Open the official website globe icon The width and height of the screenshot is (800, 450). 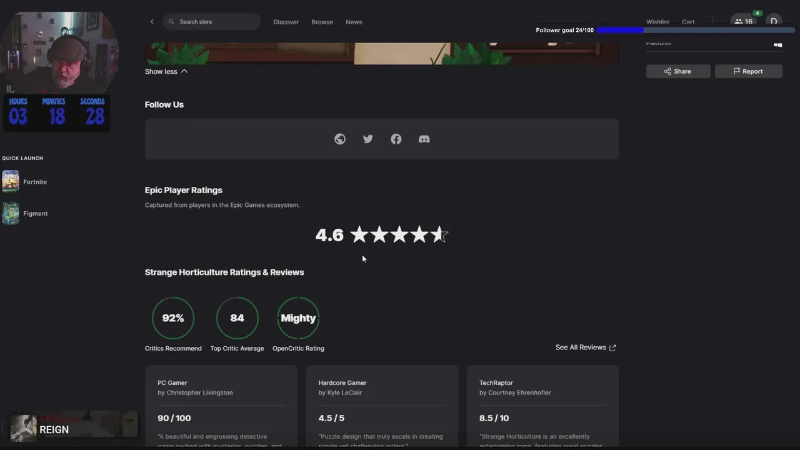click(x=340, y=139)
